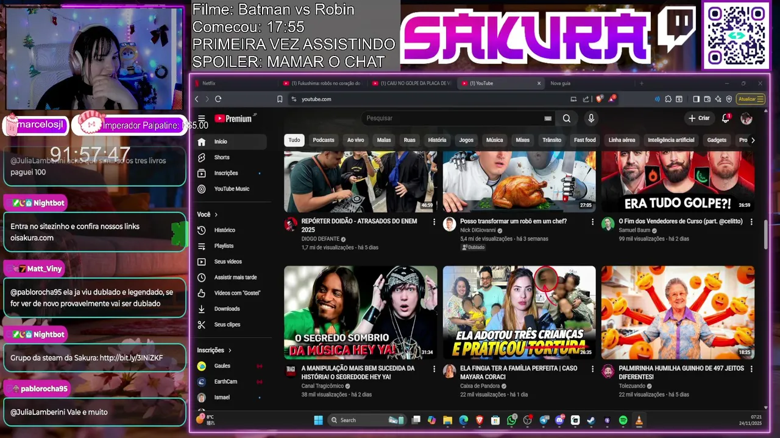The height and width of the screenshot is (438, 780).
Task: Open the Brave VPN shield icon
Action: point(729,99)
